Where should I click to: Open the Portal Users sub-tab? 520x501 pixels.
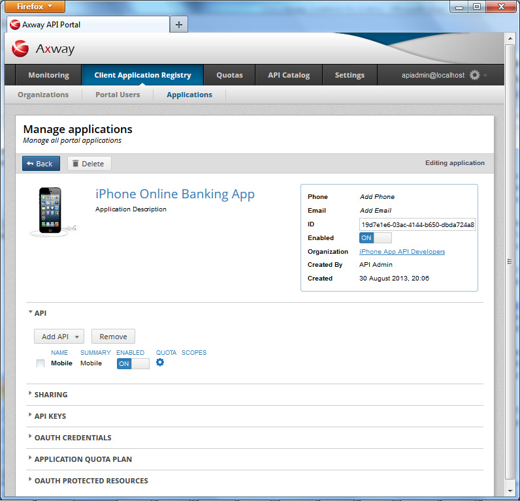coord(118,95)
